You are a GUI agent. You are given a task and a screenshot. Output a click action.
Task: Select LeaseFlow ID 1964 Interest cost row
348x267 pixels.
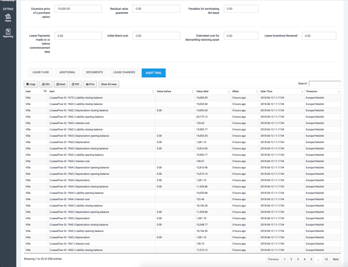point(182,199)
